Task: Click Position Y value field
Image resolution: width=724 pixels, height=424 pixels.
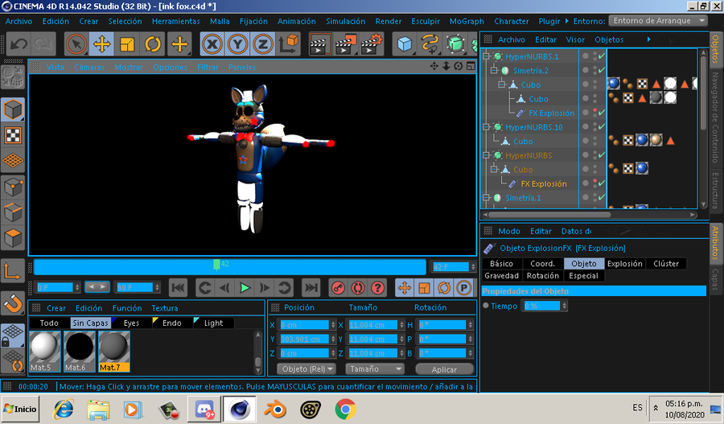Action: [304, 339]
